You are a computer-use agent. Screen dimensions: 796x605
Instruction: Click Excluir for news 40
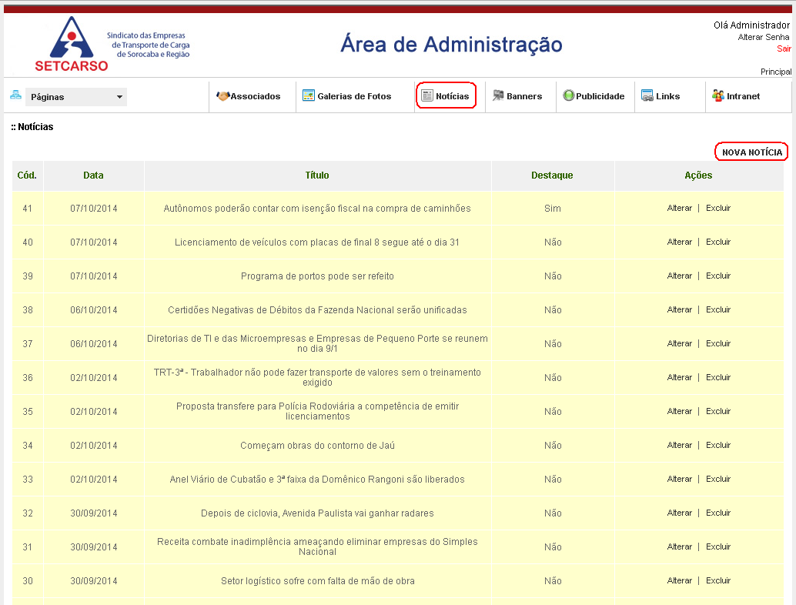(718, 242)
